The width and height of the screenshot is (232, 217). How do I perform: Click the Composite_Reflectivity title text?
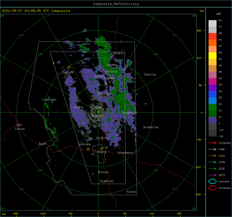click(x=116, y=4)
